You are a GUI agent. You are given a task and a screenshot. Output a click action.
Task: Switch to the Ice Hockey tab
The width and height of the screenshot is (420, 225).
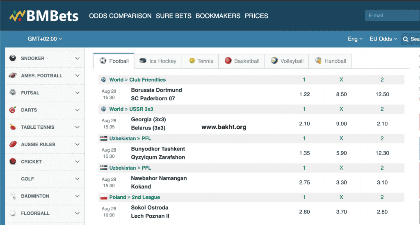coord(158,61)
